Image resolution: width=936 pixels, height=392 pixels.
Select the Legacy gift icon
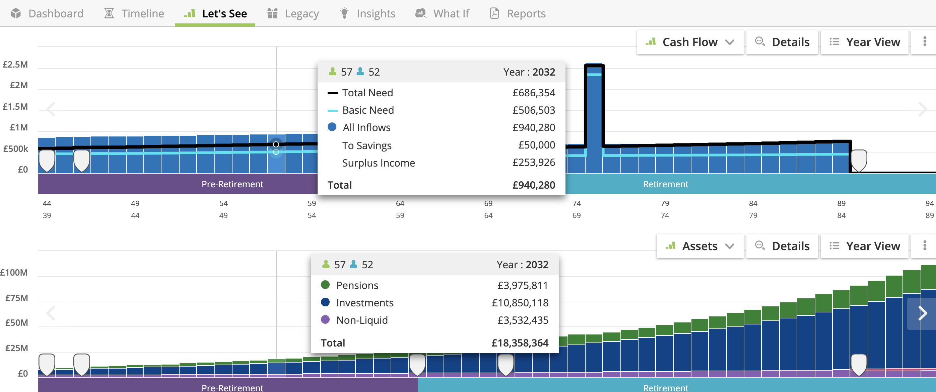[272, 13]
